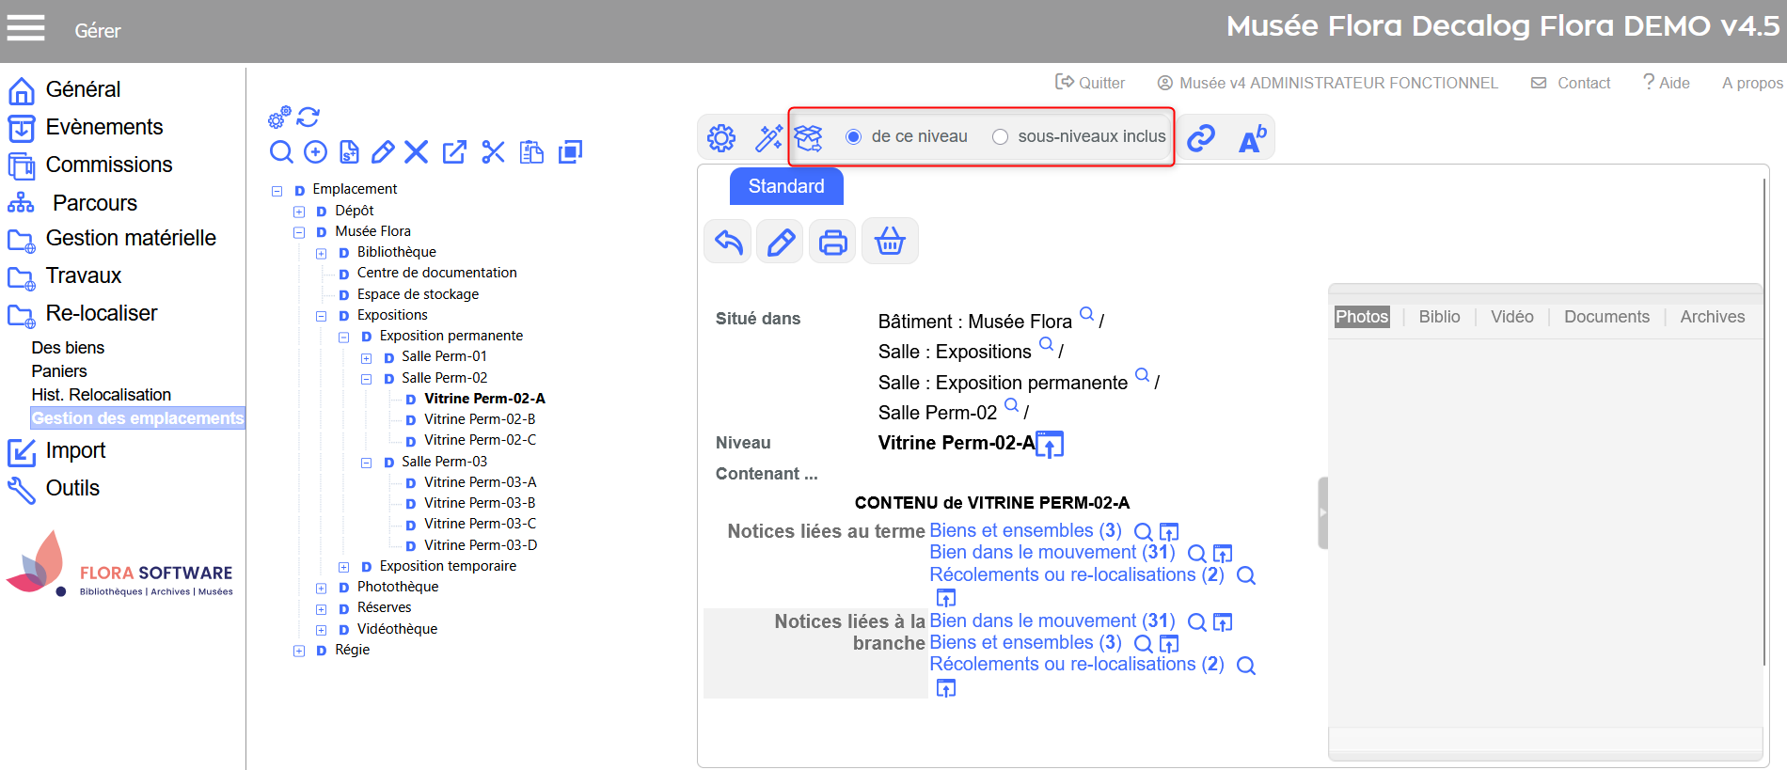Select Vitrine Perm-02-B in the tree
The image size is (1787, 770).
479,419
